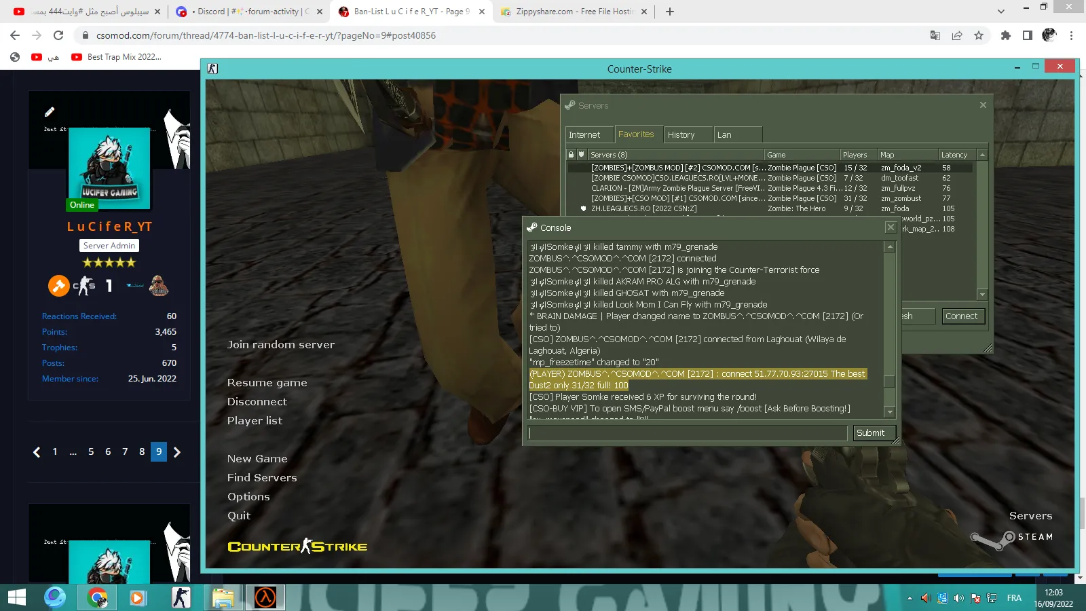Click Join random server in game menu
1086x611 pixels.
281,345
